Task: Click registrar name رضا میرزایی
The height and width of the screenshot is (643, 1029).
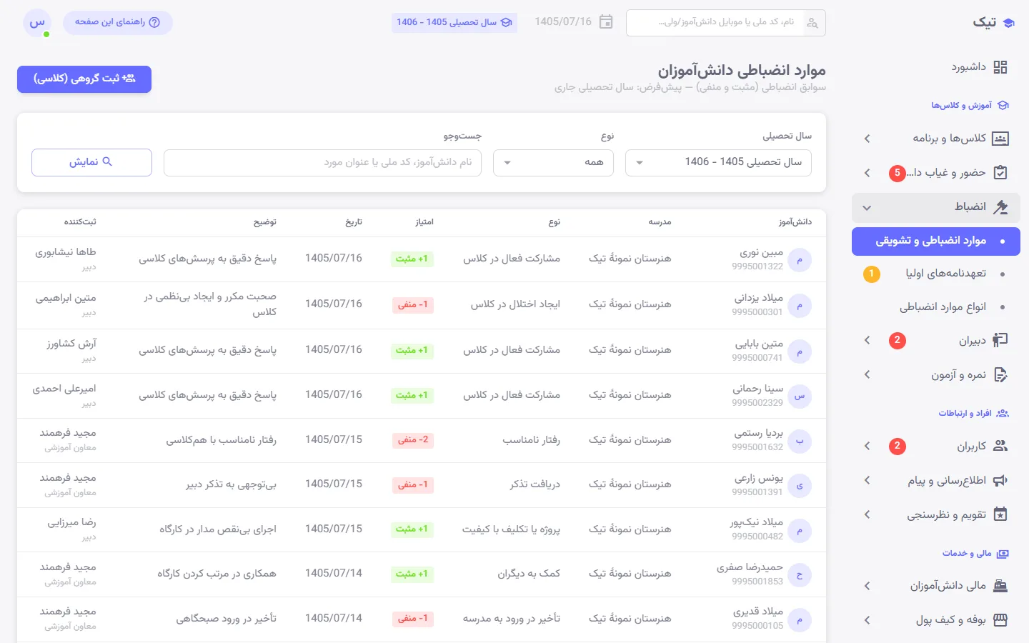Action: tap(72, 523)
